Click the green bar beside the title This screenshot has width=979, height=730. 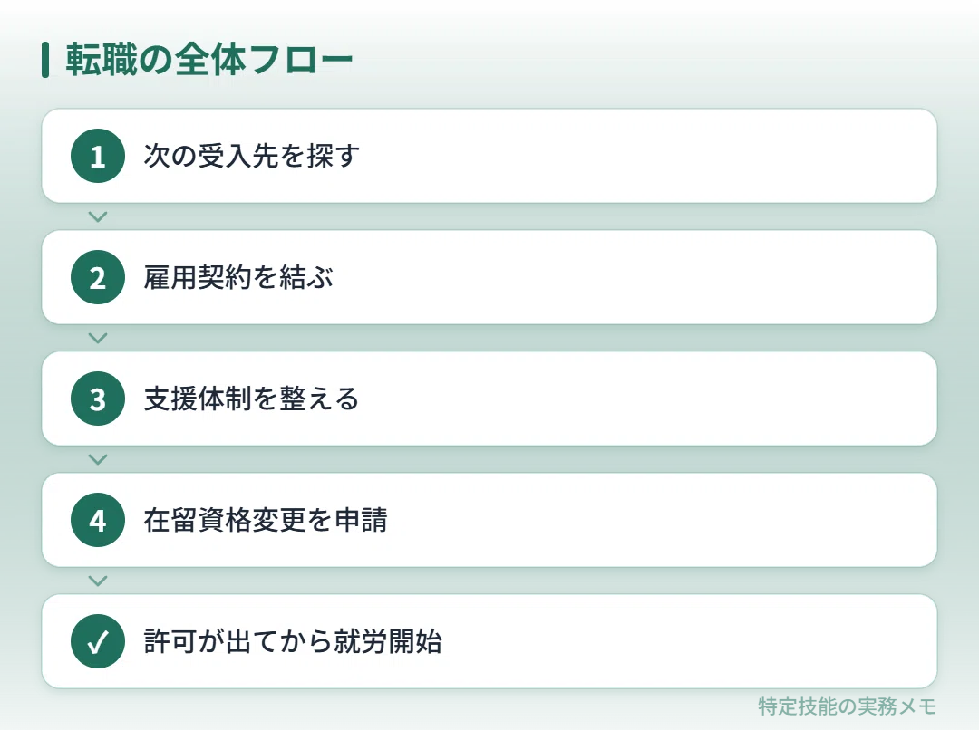point(45,60)
